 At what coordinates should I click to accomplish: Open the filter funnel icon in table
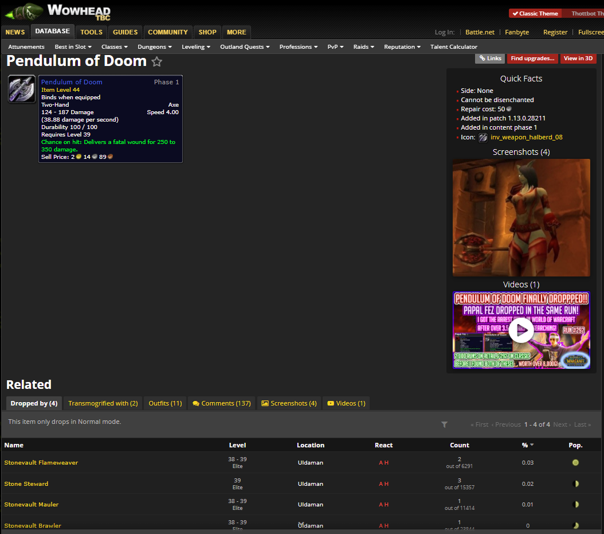click(x=444, y=424)
